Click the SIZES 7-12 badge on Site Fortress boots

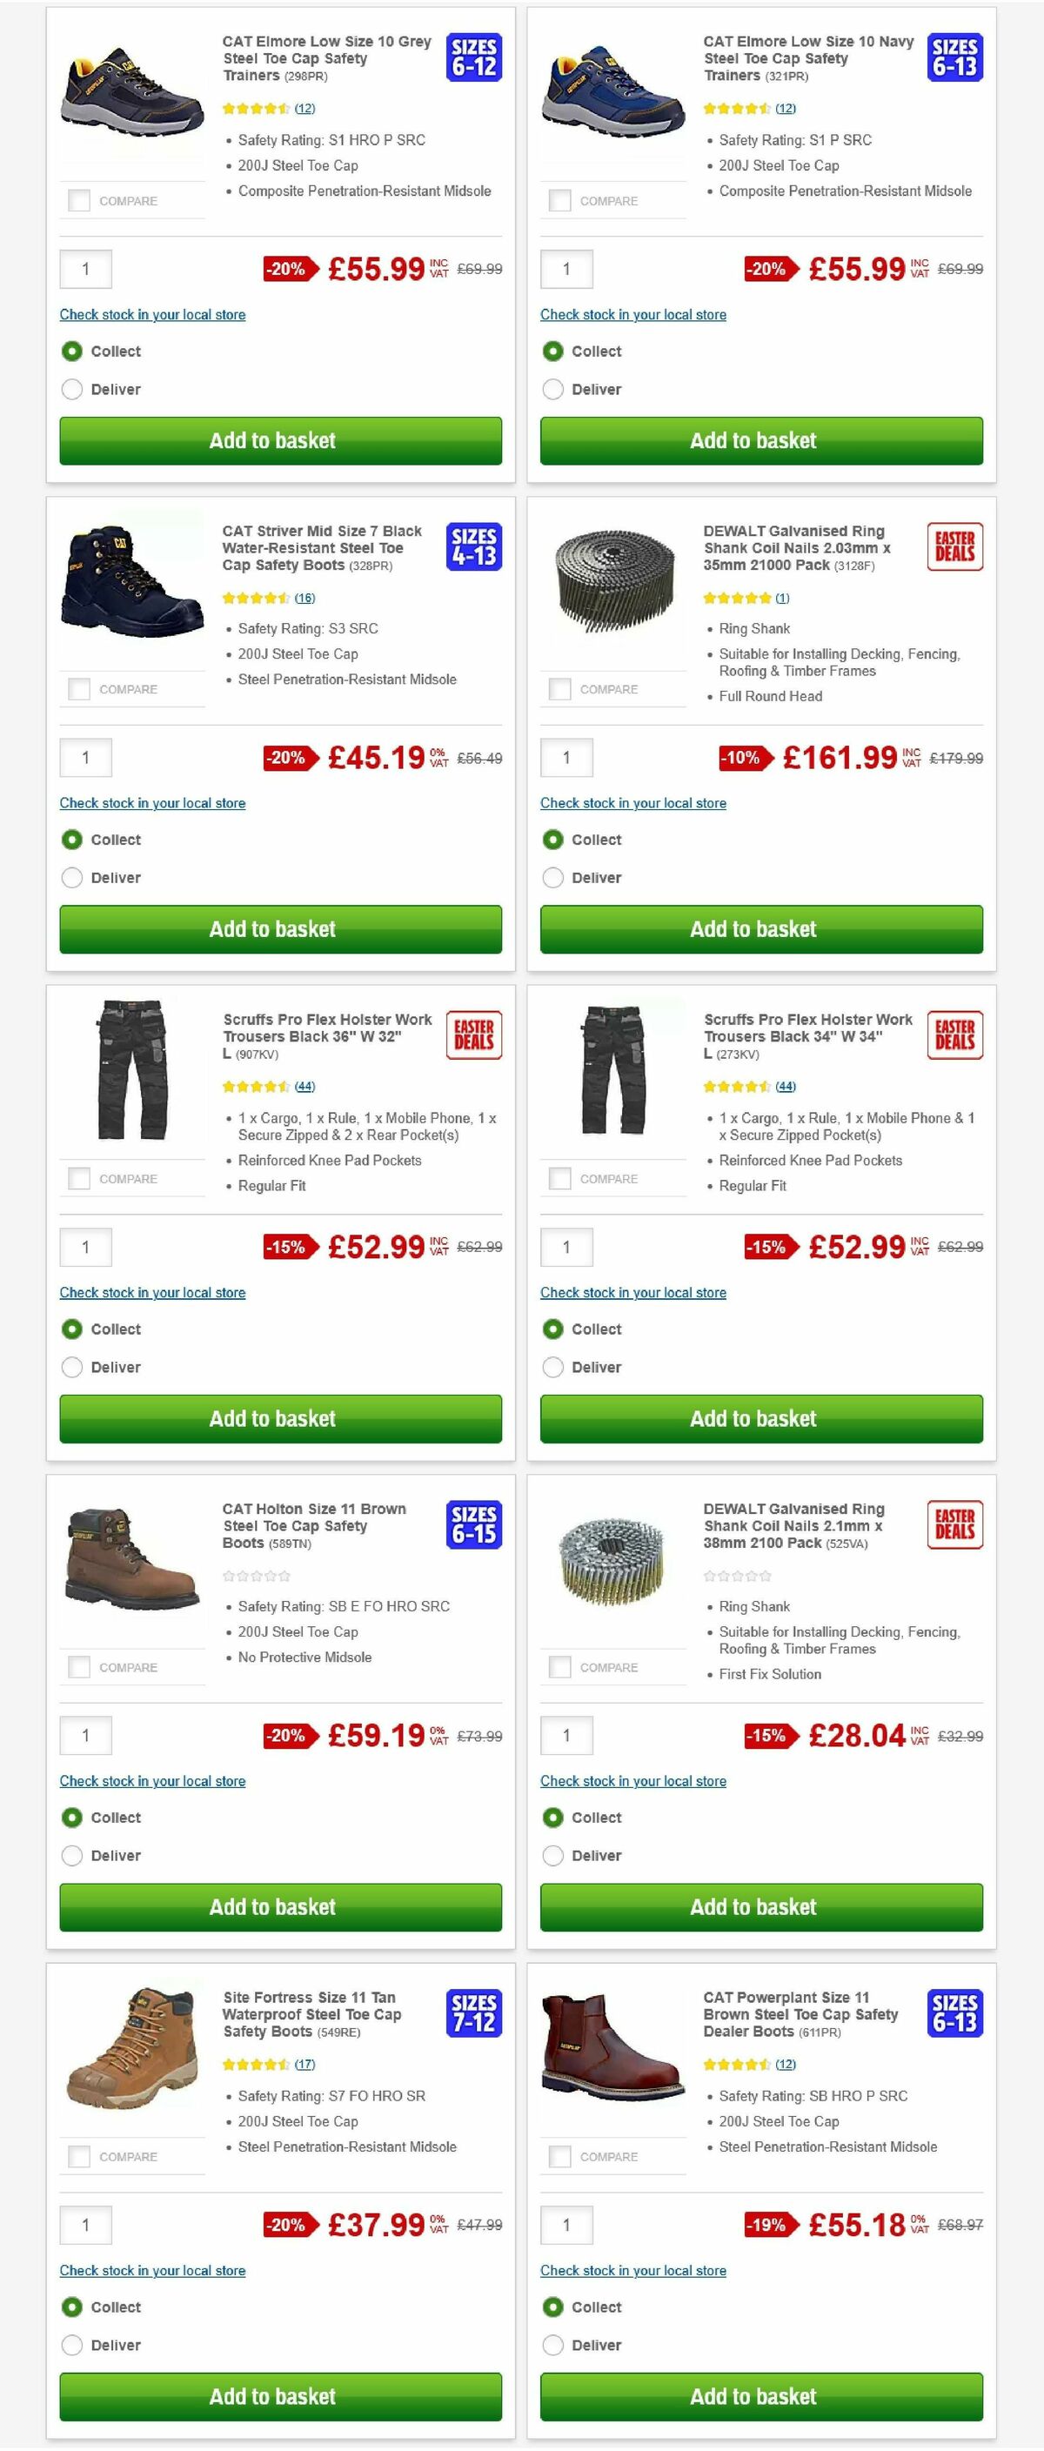tap(473, 2014)
